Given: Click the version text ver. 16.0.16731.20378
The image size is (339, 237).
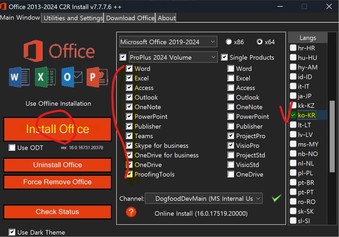Looking at the screenshot, I should pos(82,148).
